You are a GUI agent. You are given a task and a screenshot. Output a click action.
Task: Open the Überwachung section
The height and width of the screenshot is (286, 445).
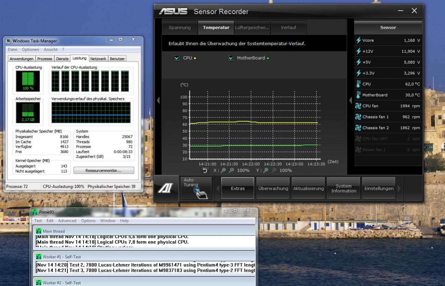pyautogui.click(x=273, y=188)
